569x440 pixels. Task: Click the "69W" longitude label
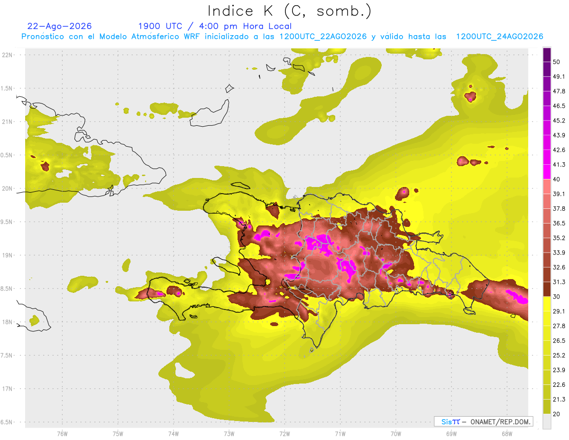(x=451, y=434)
